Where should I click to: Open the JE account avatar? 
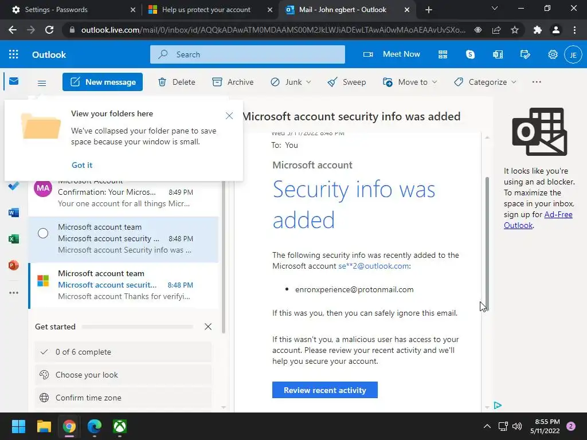tap(573, 54)
